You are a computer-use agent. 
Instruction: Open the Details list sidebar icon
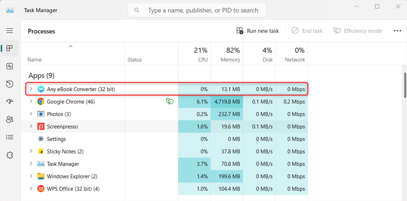pyautogui.click(x=10, y=137)
